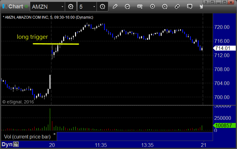Click the Vol (current price bar) label
237x149 pixels.
[27, 137]
